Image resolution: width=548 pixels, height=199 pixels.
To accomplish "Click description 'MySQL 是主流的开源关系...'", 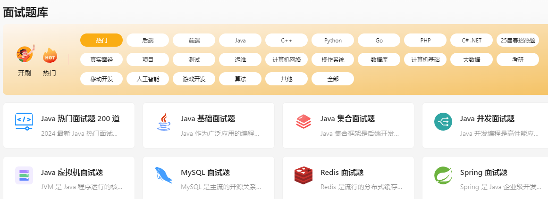I will [221, 187].
